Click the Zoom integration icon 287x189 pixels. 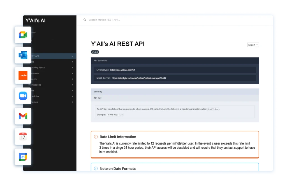click(23, 96)
